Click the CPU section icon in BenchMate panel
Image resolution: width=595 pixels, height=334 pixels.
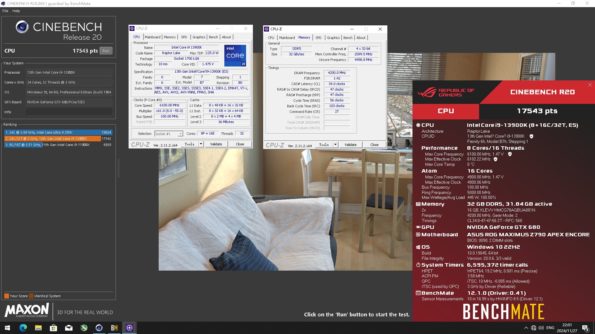418,125
